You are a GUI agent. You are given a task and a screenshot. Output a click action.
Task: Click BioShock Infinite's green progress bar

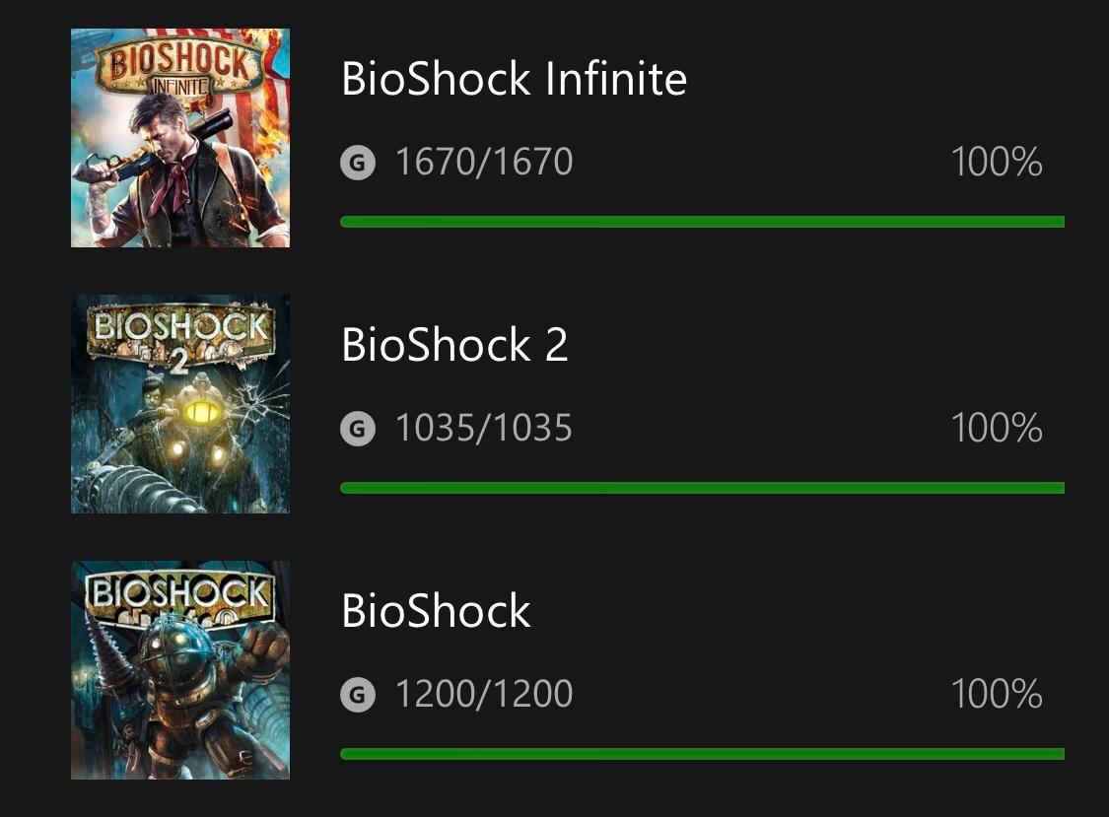(x=702, y=222)
